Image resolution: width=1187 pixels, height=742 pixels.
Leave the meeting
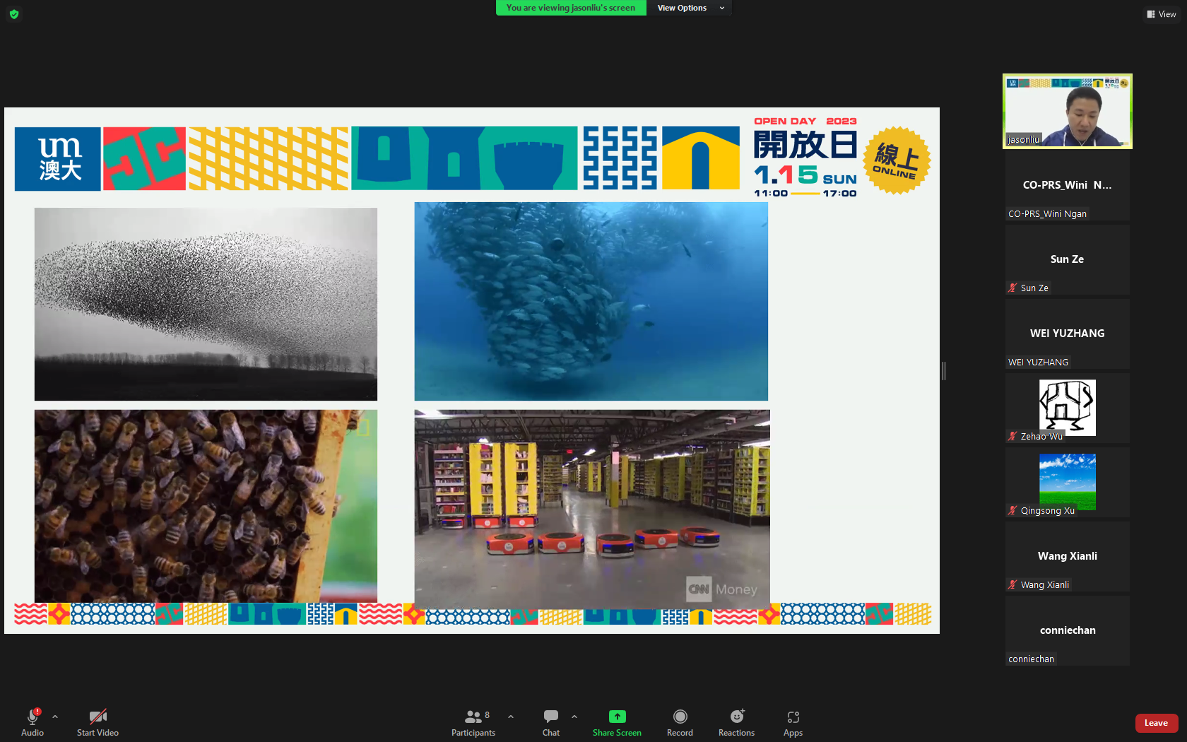(1156, 723)
